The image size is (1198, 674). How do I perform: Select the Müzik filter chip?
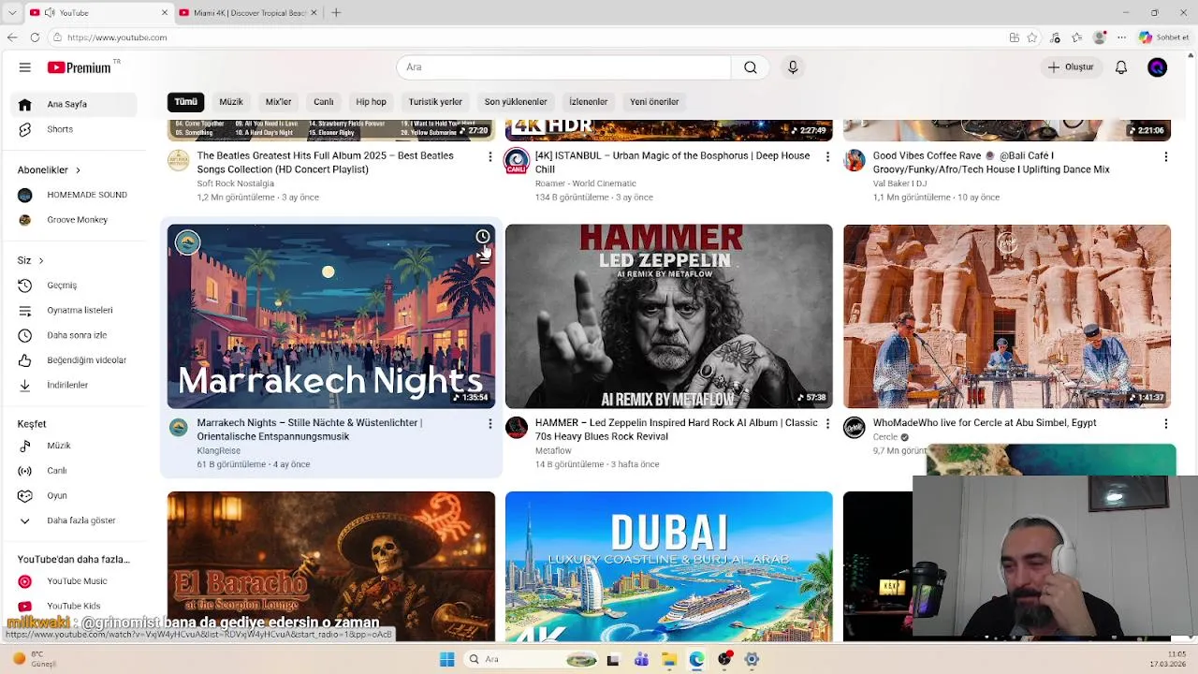(231, 102)
